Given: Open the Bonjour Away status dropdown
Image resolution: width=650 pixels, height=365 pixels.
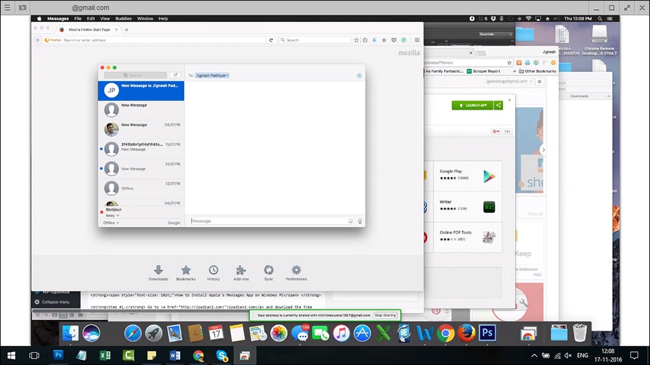Looking at the screenshot, I should click(x=112, y=216).
